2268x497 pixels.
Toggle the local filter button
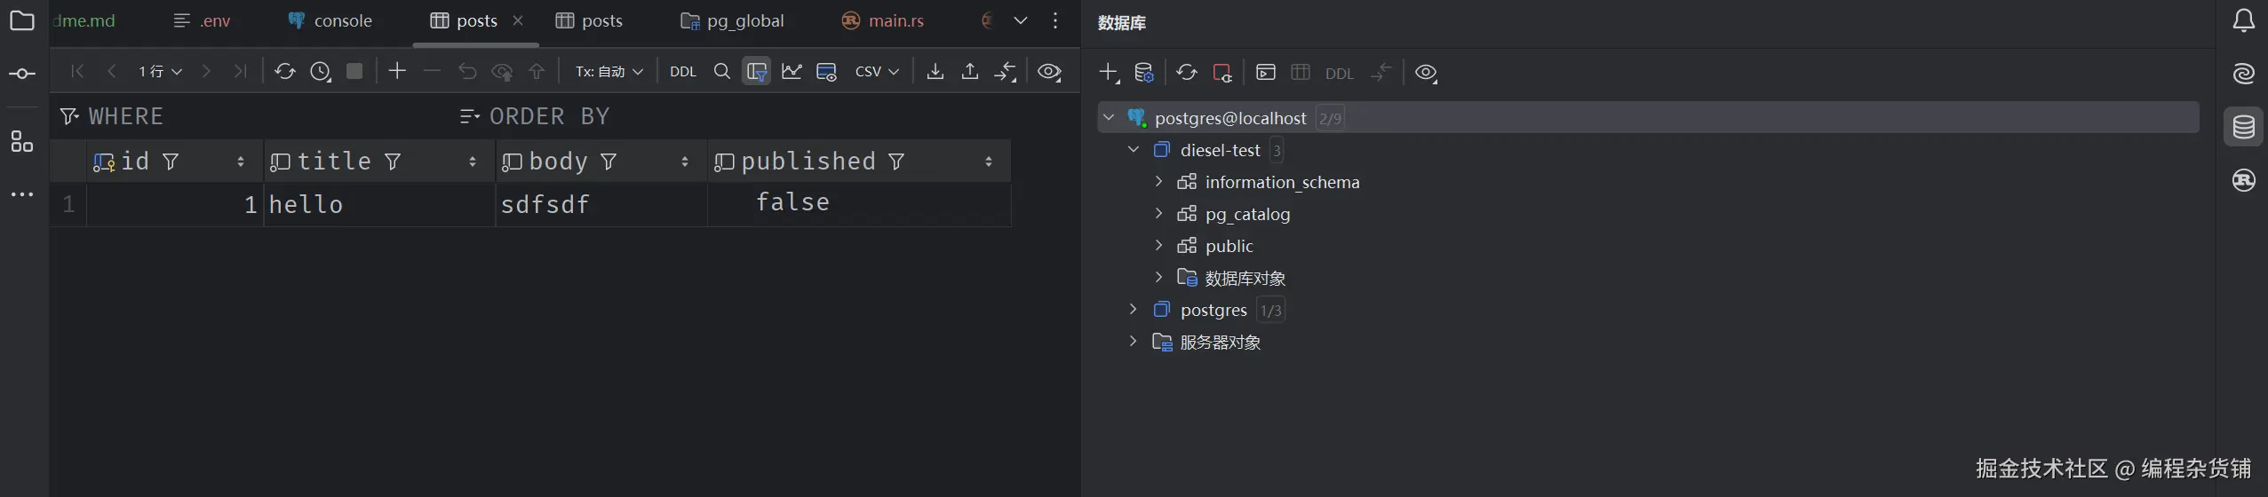pyautogui.click(x=757, y=71)
